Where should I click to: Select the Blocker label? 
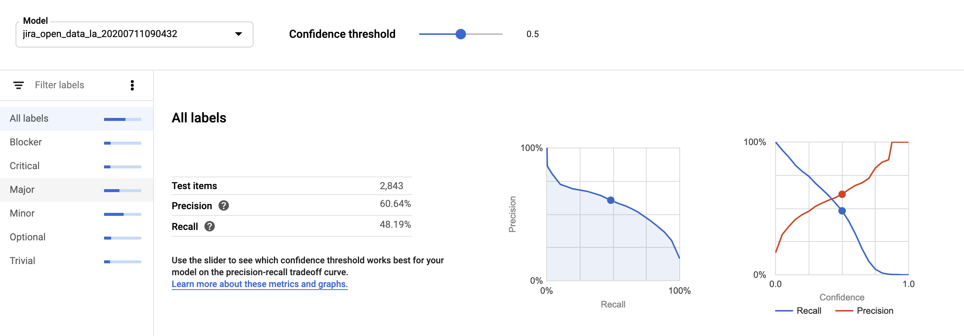click(26, 142)
